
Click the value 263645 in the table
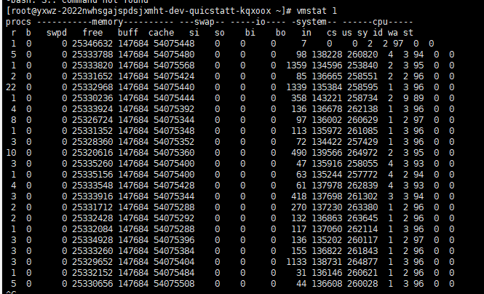[362, 218]
